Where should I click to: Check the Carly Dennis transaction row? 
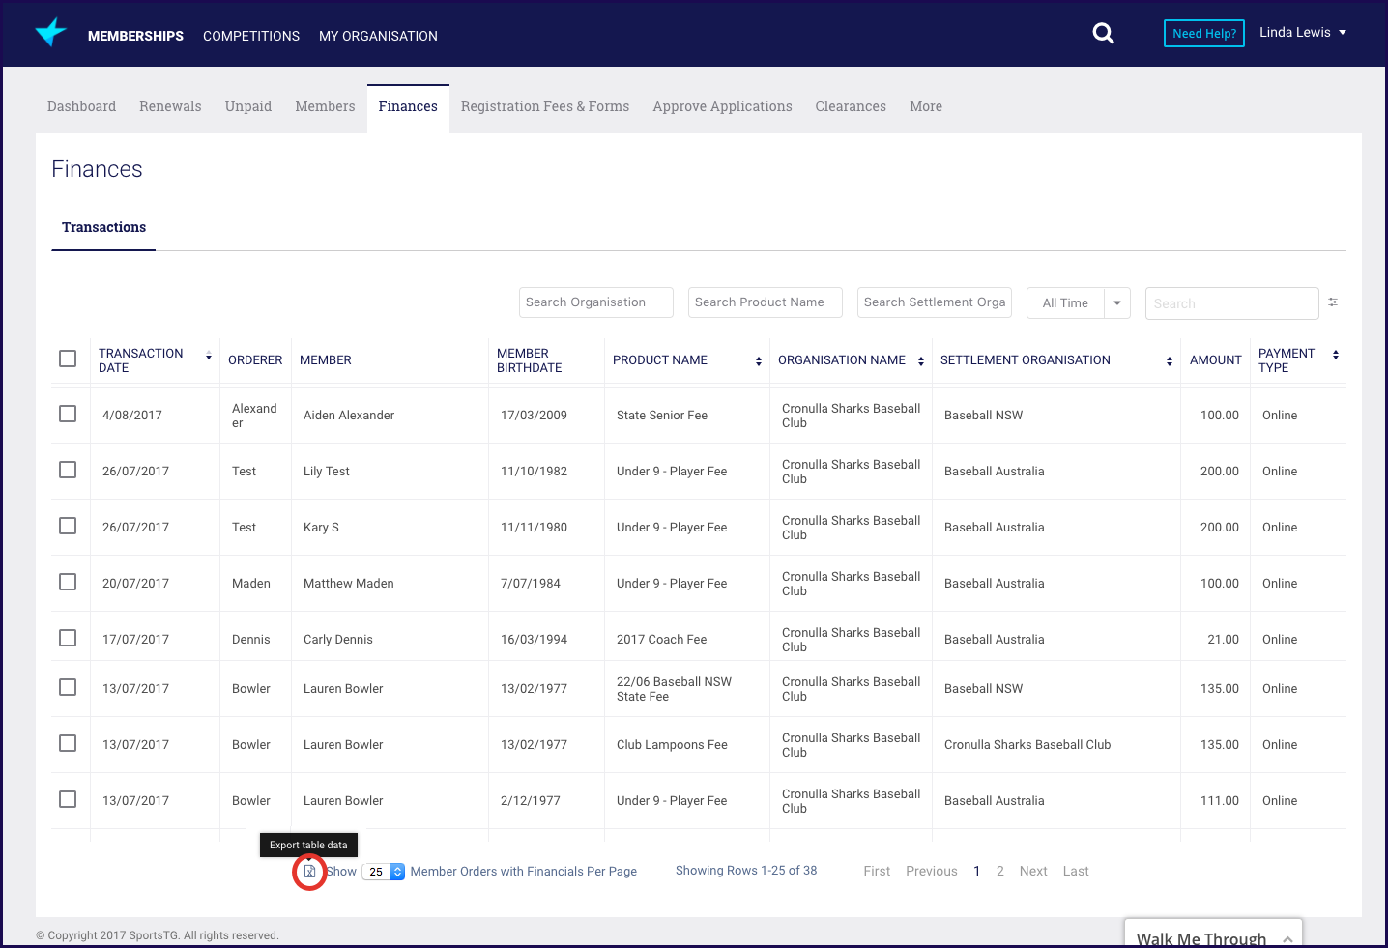click(68, 638)
